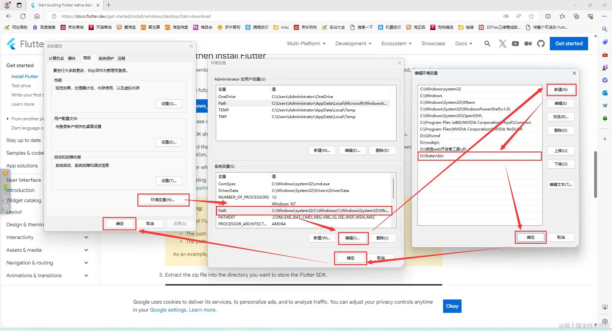Select the user variable Path row
Viewport: 612px width, 331px height.
coord(303,103)
